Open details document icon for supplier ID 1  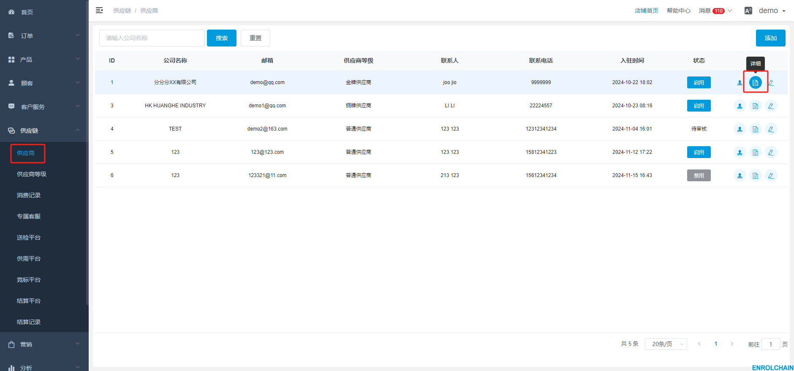click(756, 82)
